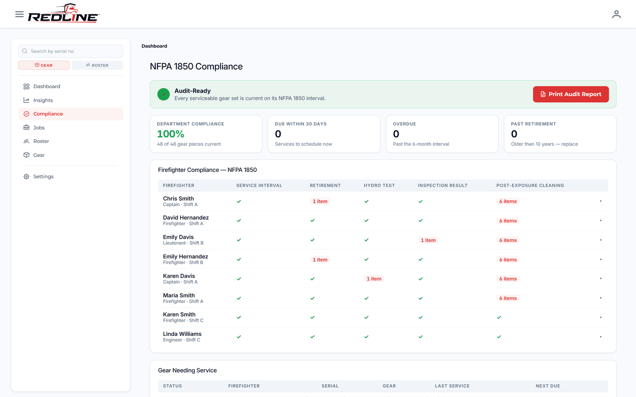
Task: Click the Settings cog icon
Action: [x=26, y=177]
